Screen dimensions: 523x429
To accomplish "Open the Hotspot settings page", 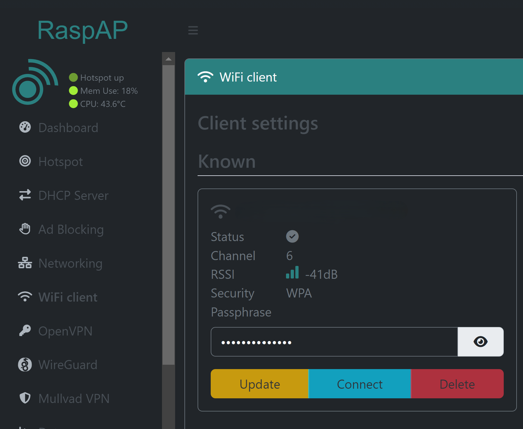I will click(61, 162).
